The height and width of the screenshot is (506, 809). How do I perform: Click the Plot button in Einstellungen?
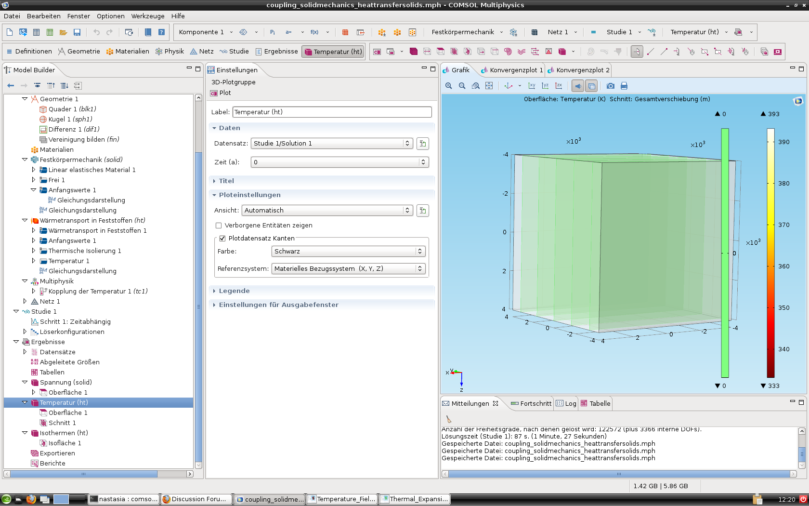pos(221,93)
